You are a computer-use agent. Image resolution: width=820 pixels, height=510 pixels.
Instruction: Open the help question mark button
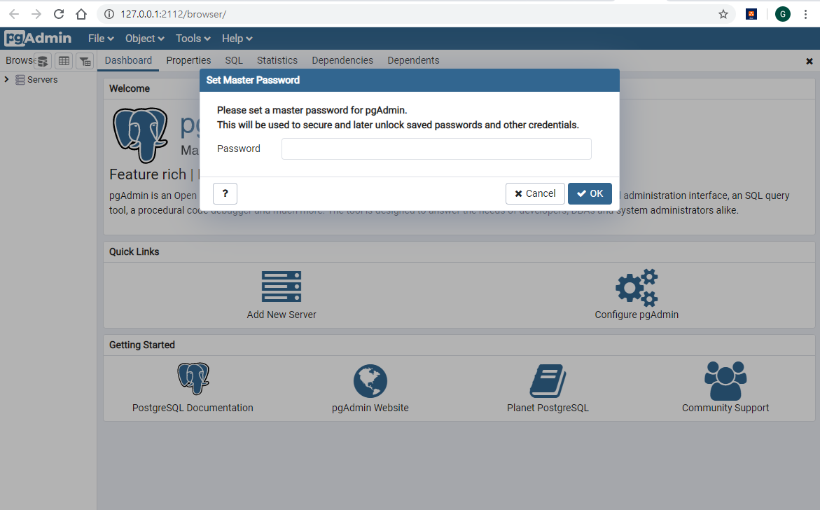[225, 193]
